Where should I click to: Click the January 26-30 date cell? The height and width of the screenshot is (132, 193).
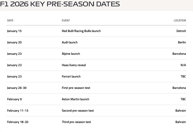(x=17, y=88)
